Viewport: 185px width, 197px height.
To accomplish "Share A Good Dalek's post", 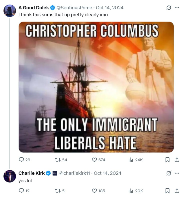I will click(177, 160).
